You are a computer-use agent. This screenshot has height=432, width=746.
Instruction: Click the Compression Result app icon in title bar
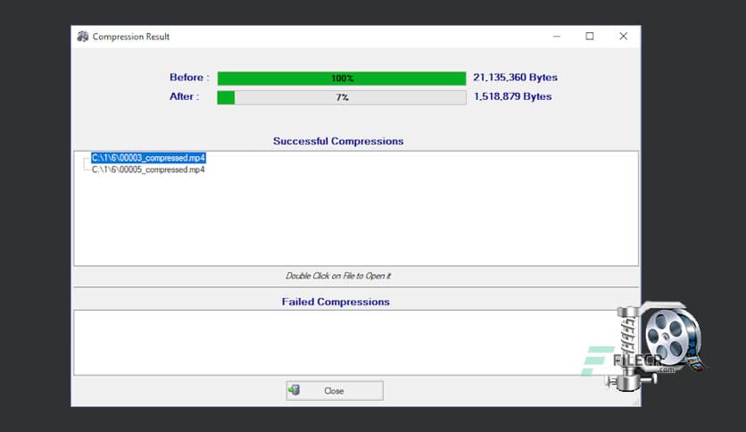[83, 37]
